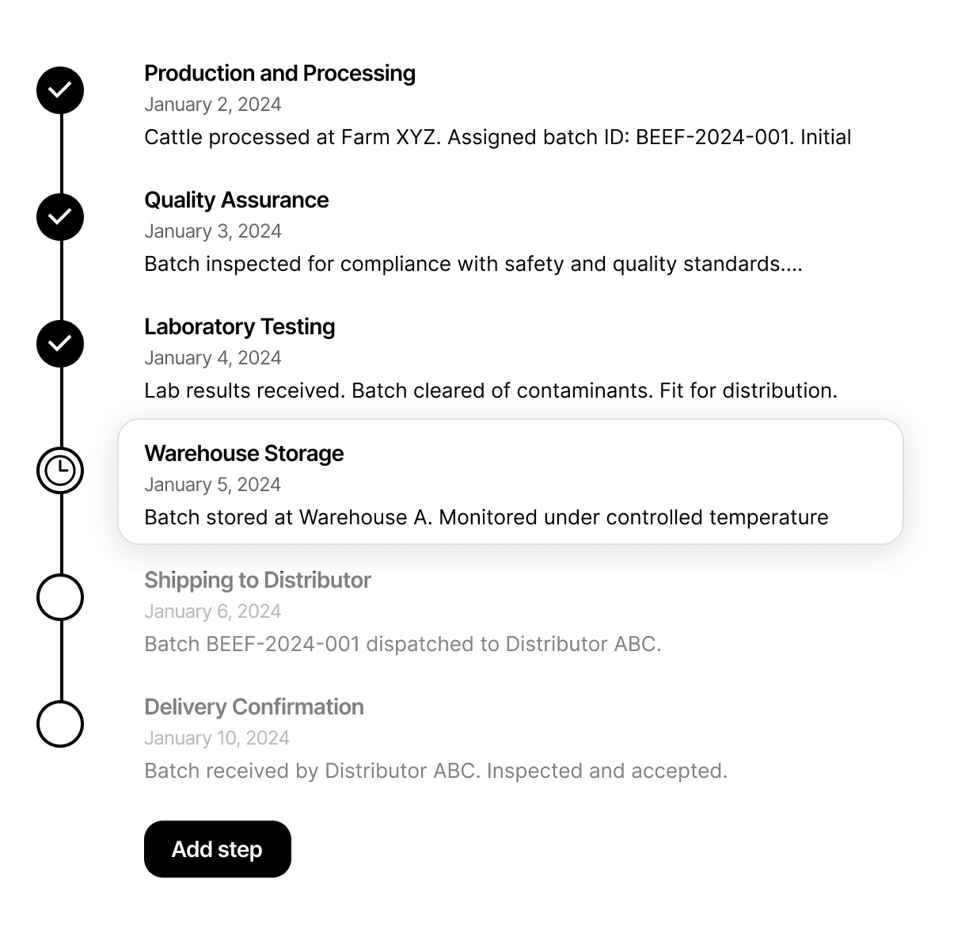Click the Quality Assurance completed checkmark icon

pos(60,217)
